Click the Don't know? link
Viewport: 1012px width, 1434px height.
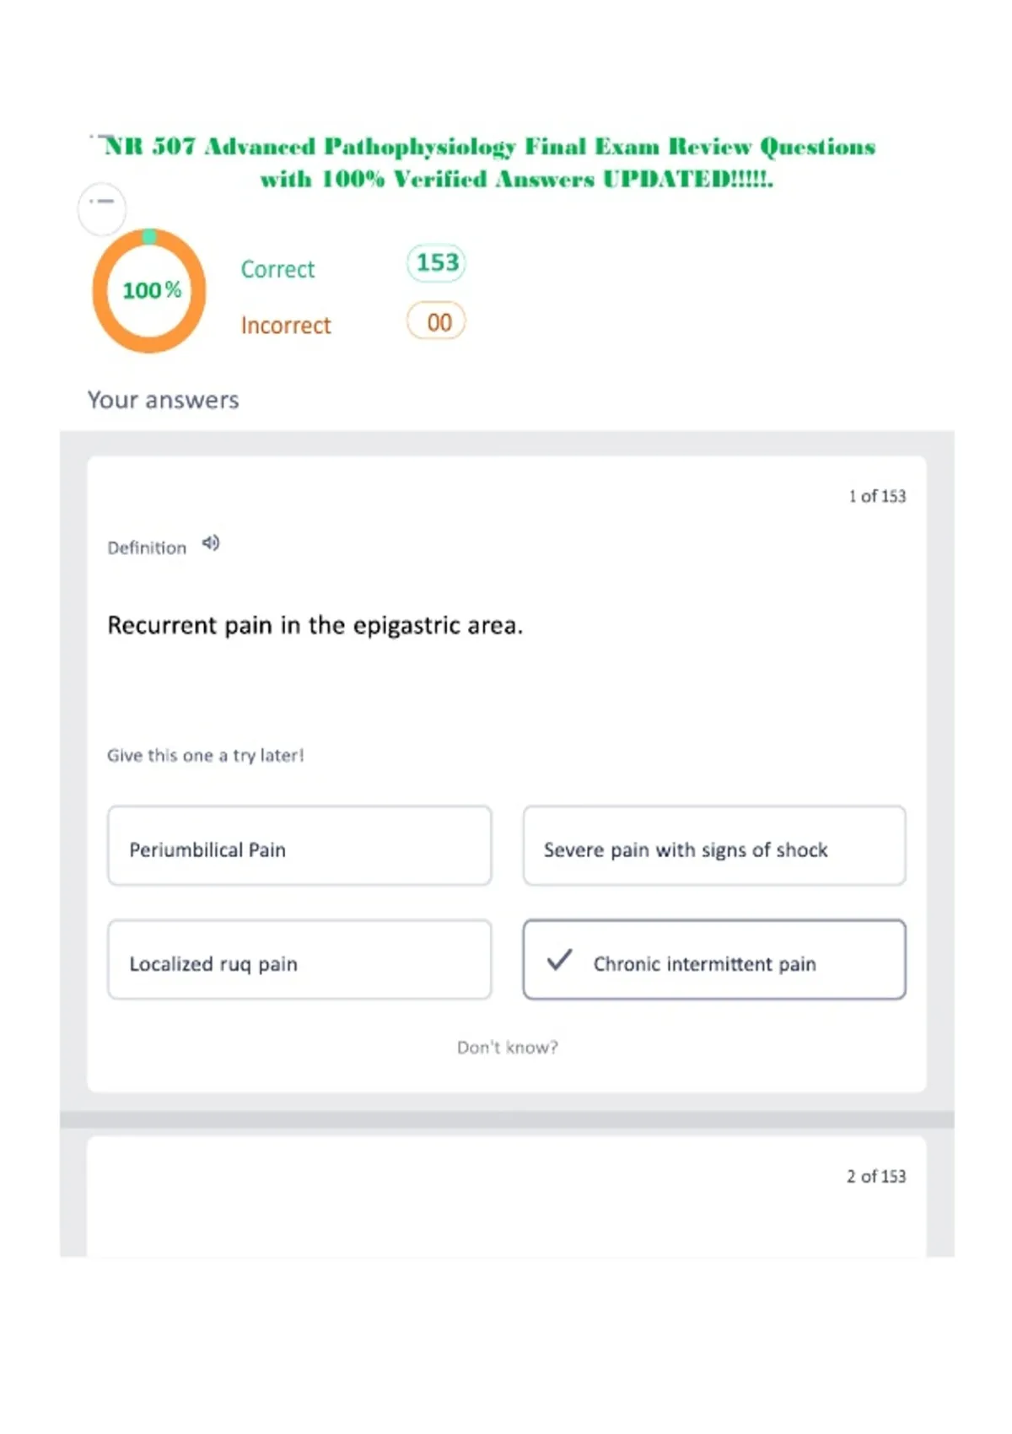(x=508, y=1048)
